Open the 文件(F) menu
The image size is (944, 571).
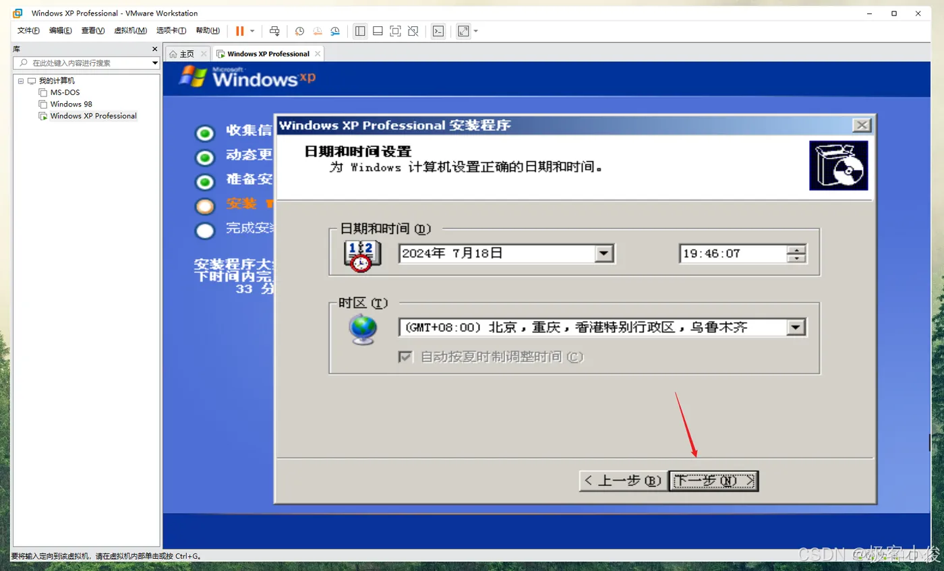(x=28, y=31)
